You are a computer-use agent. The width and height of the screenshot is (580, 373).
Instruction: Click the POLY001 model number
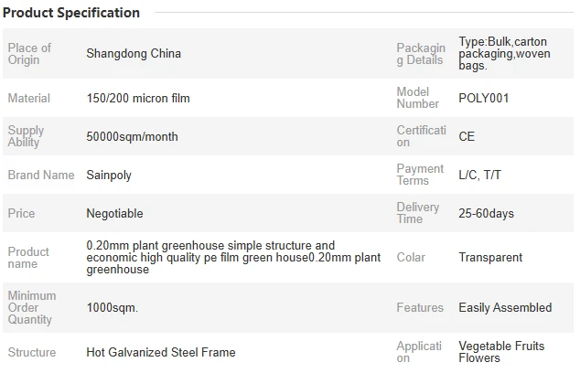click(484, 99)
